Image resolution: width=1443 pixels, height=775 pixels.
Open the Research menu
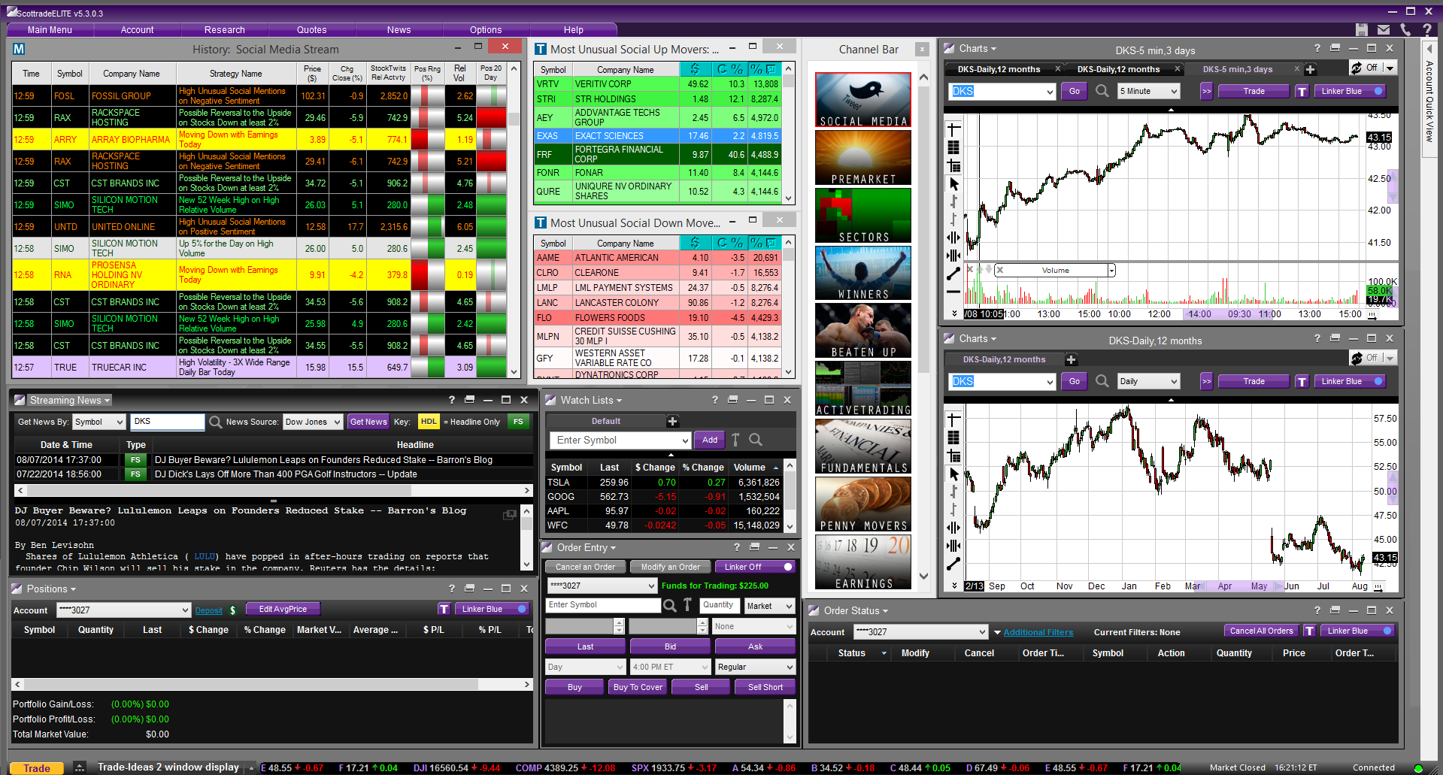[x=224, y=30]
